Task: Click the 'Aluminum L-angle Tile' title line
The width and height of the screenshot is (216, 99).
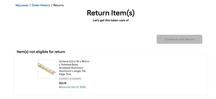Action: pos(72,71)
